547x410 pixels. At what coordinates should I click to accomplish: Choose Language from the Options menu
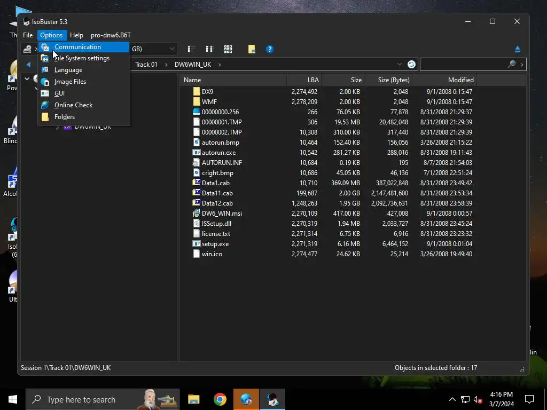click(x=84, y=70)
